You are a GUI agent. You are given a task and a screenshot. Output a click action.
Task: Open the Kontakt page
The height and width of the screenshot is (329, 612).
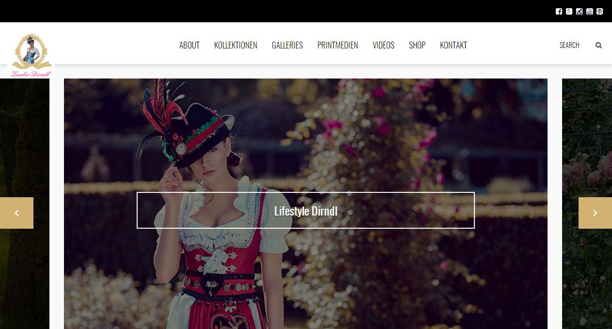pos(454,45)
